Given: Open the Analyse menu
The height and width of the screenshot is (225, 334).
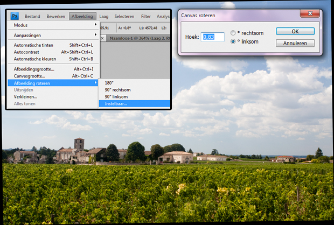Looking at the screenshot, I should click(x=163, y=16).
